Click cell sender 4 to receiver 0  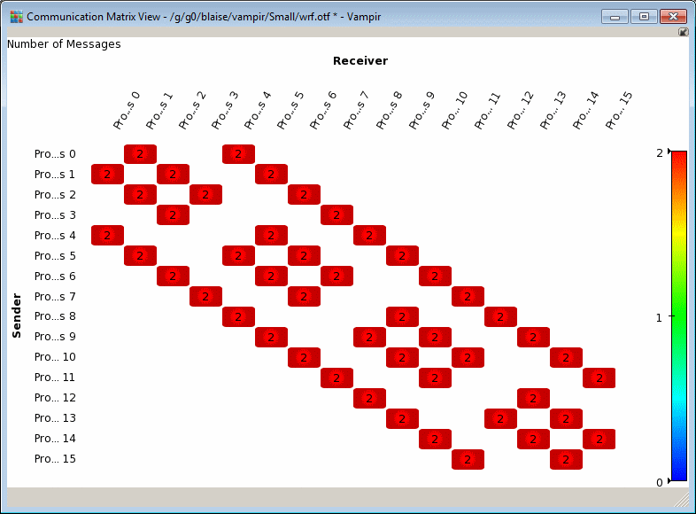107,236
